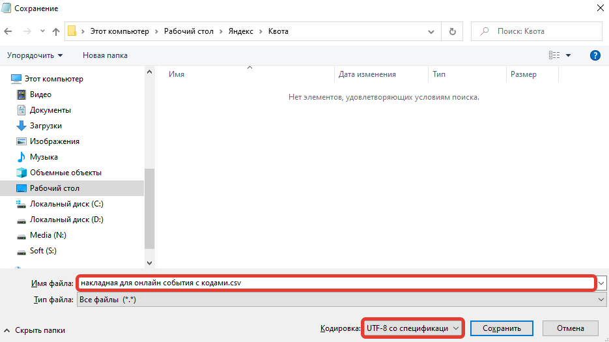
Task: Click the view layout icon
Action: coord(554,55)
